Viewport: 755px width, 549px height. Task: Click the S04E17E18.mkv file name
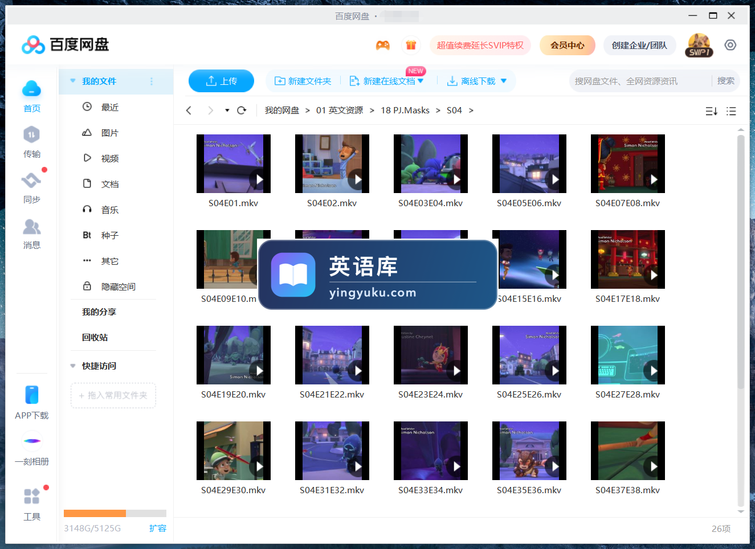tap(628, 299)
